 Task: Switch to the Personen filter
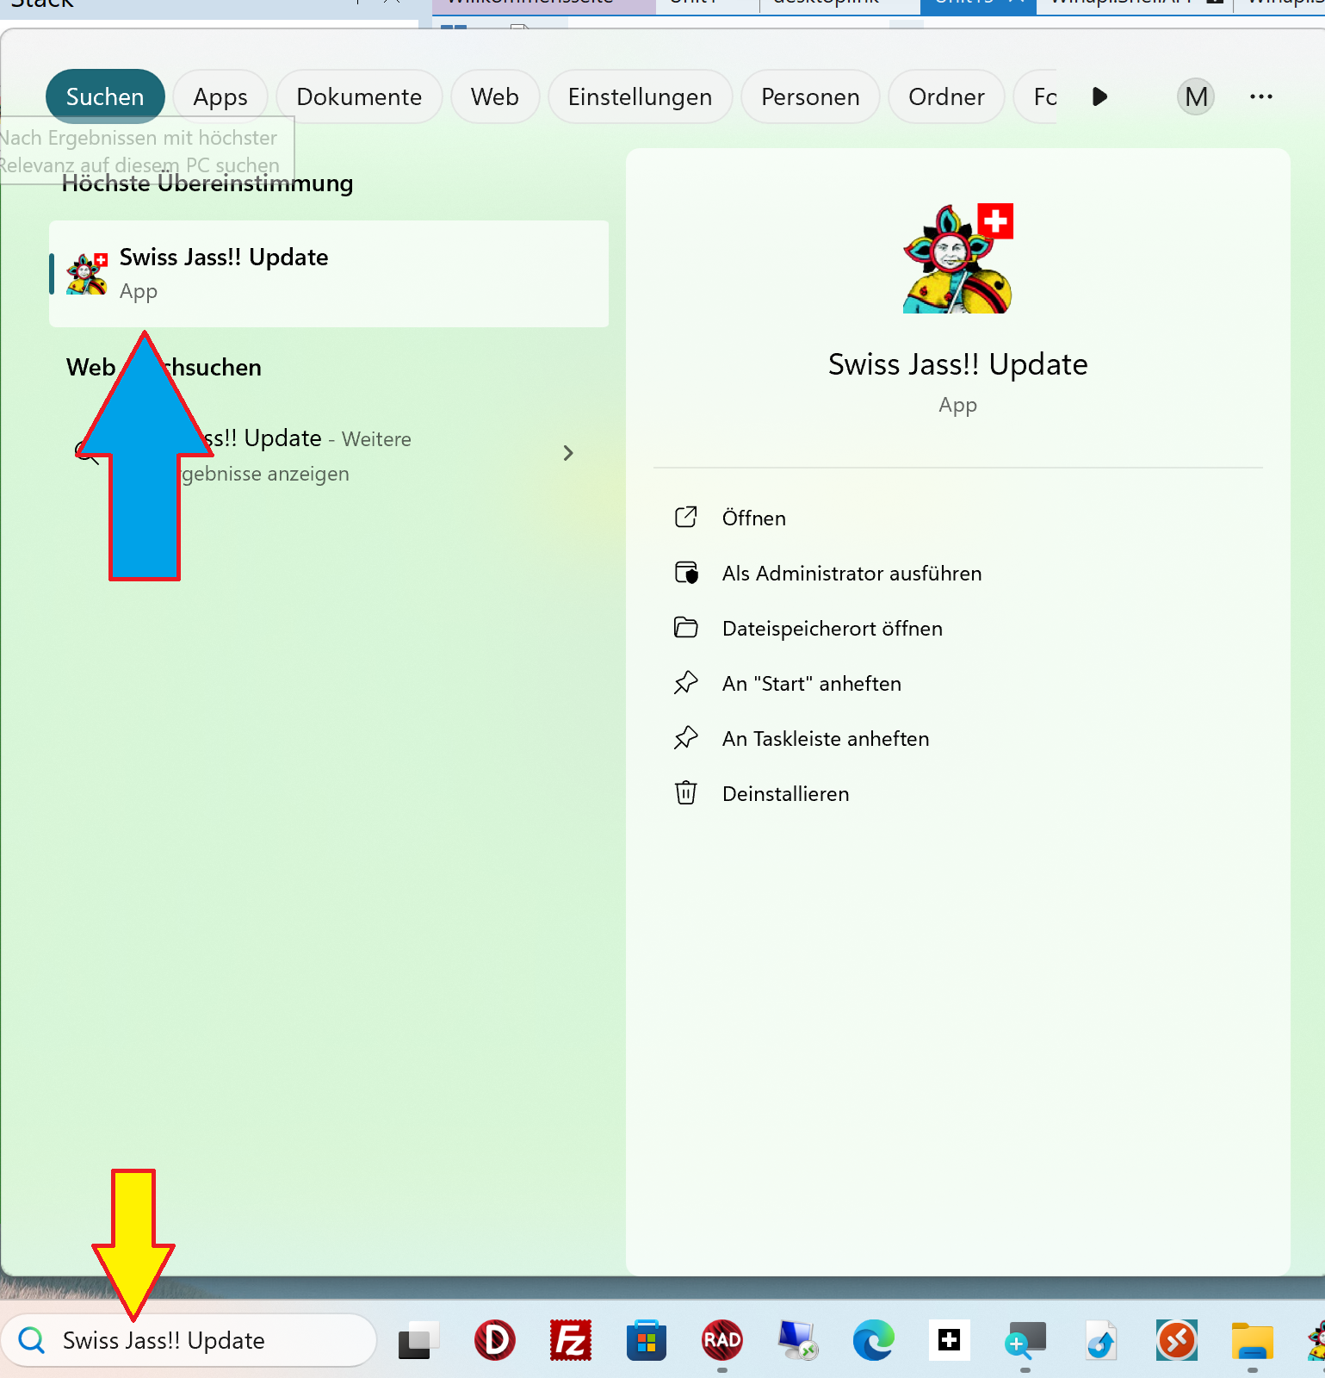click(x=810, y=96)
